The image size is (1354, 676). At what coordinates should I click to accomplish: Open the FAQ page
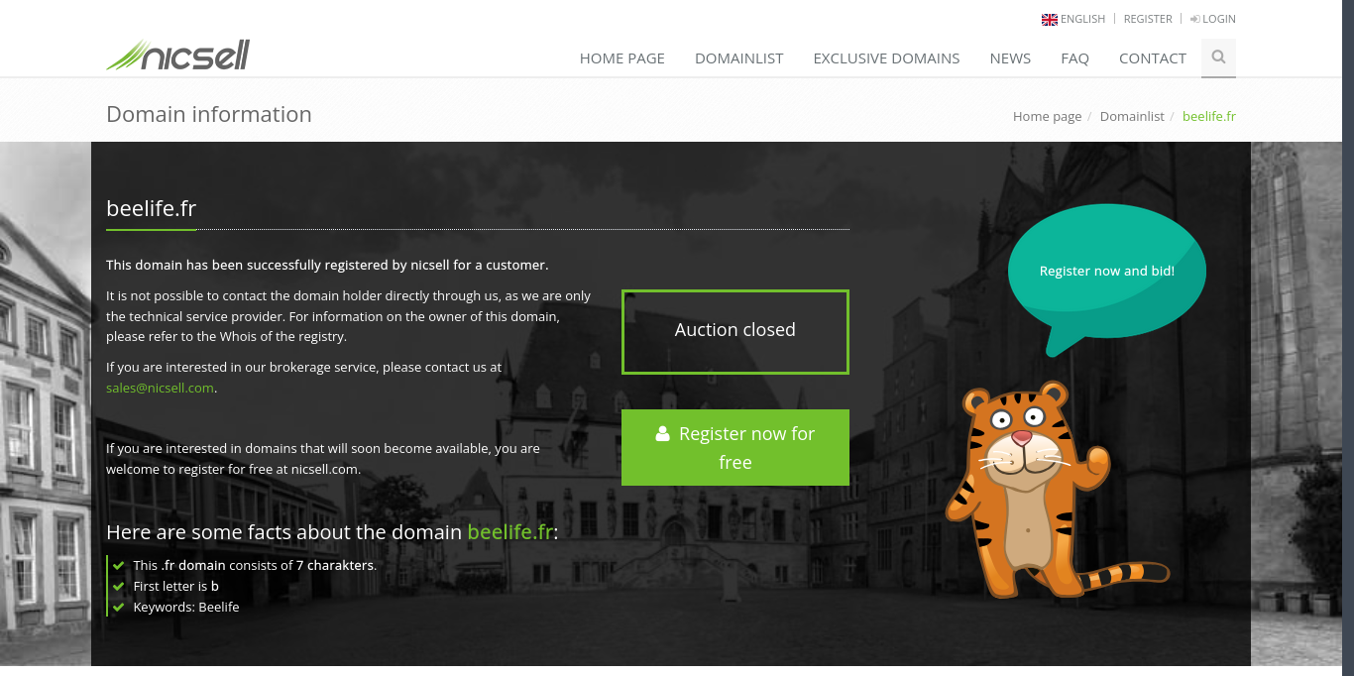[x=1074, y=57]
